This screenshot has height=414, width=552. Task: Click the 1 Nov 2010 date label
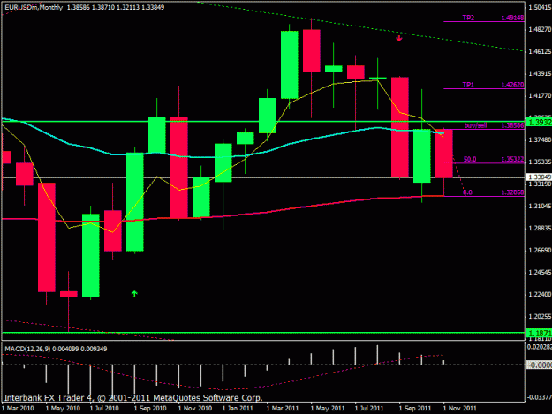click(195, 408)
